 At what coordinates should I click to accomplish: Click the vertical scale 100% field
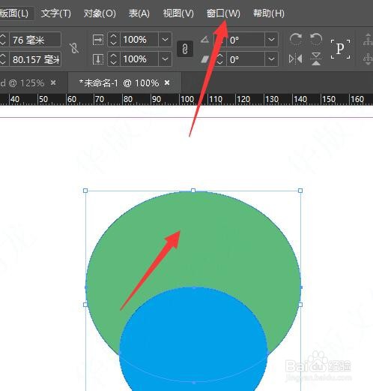click(139, 59)
